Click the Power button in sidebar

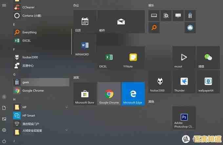[4, 141]
